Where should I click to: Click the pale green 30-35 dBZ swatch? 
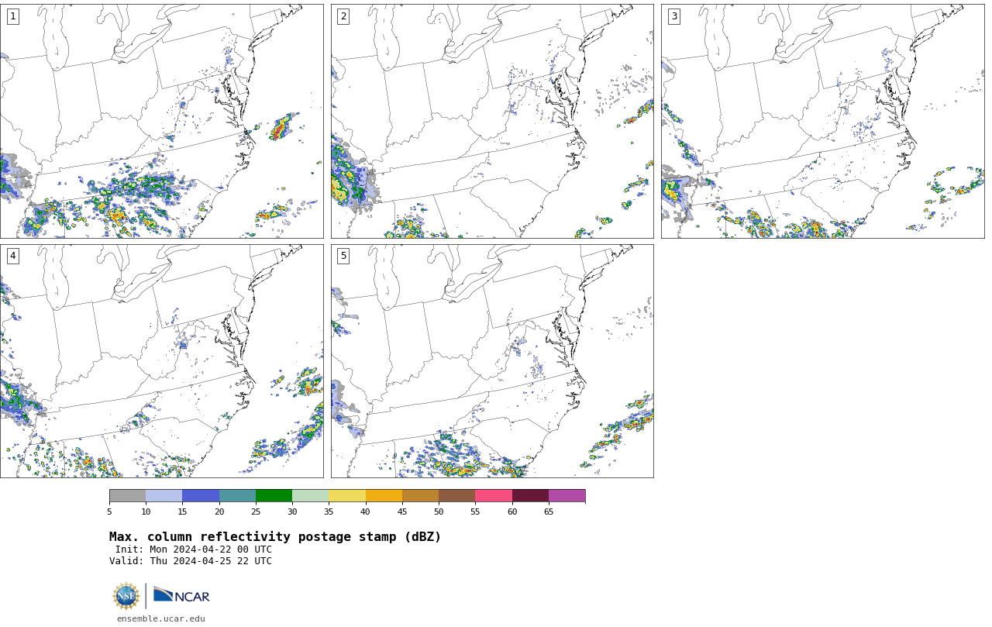(310, 496)
